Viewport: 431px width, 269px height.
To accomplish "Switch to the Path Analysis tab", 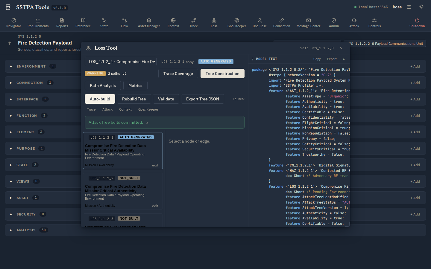I will pyautogui.click(x=103, y=85).
